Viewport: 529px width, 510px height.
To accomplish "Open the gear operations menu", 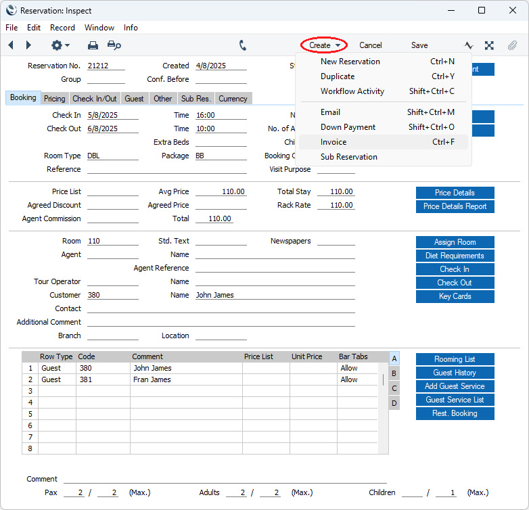I will [60, 45].
